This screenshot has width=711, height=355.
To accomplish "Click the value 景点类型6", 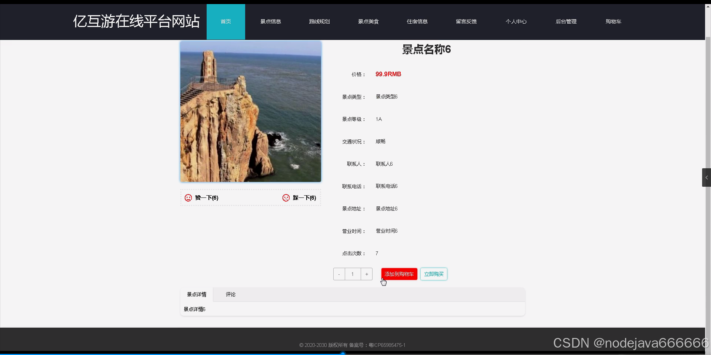I will coord(387,97).
